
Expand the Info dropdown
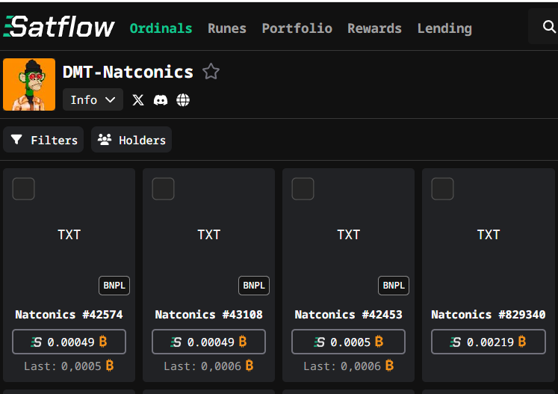coord(93,99)
